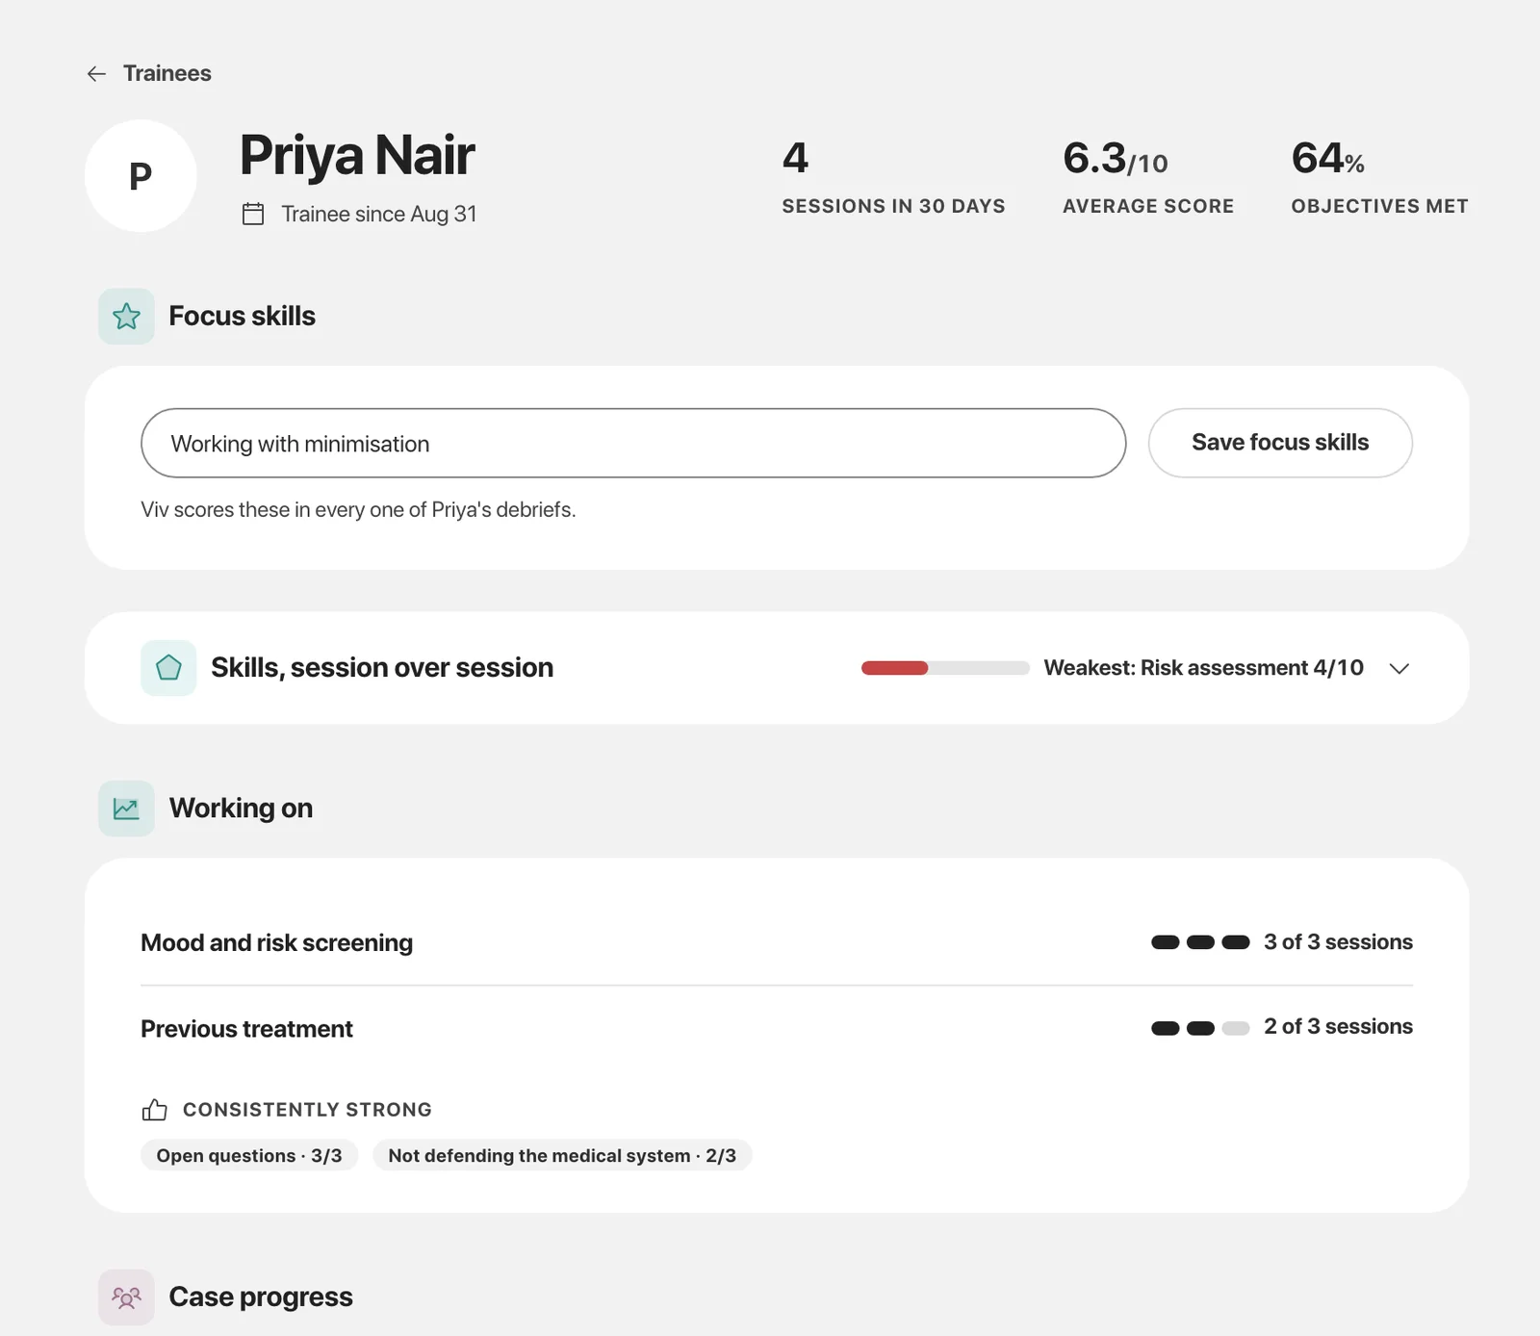Click the P avatar circle
The image size is (1540, 1336).
click(x=141, y=176)
